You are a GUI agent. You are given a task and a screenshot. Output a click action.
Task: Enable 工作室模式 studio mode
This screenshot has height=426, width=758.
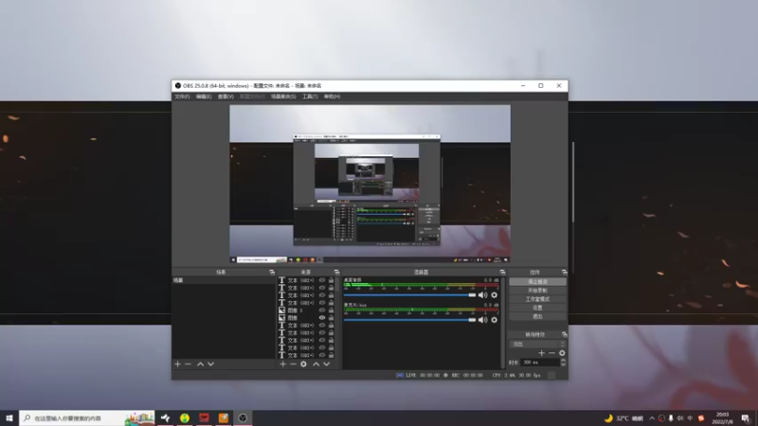537,299
